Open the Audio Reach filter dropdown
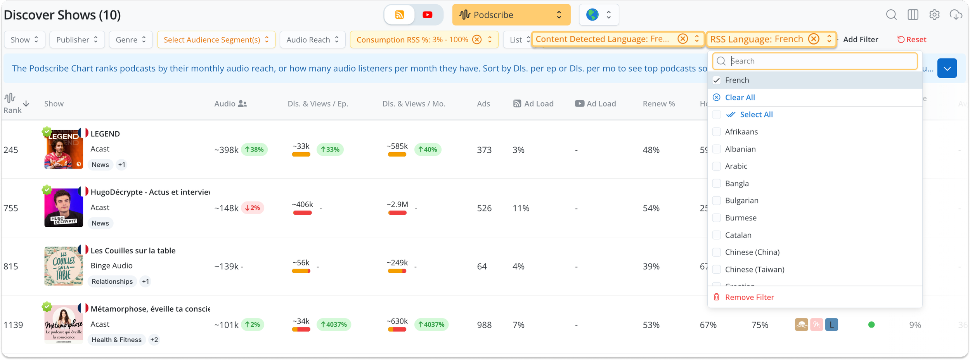The image size is (970, 360). (x=312, y=40)
